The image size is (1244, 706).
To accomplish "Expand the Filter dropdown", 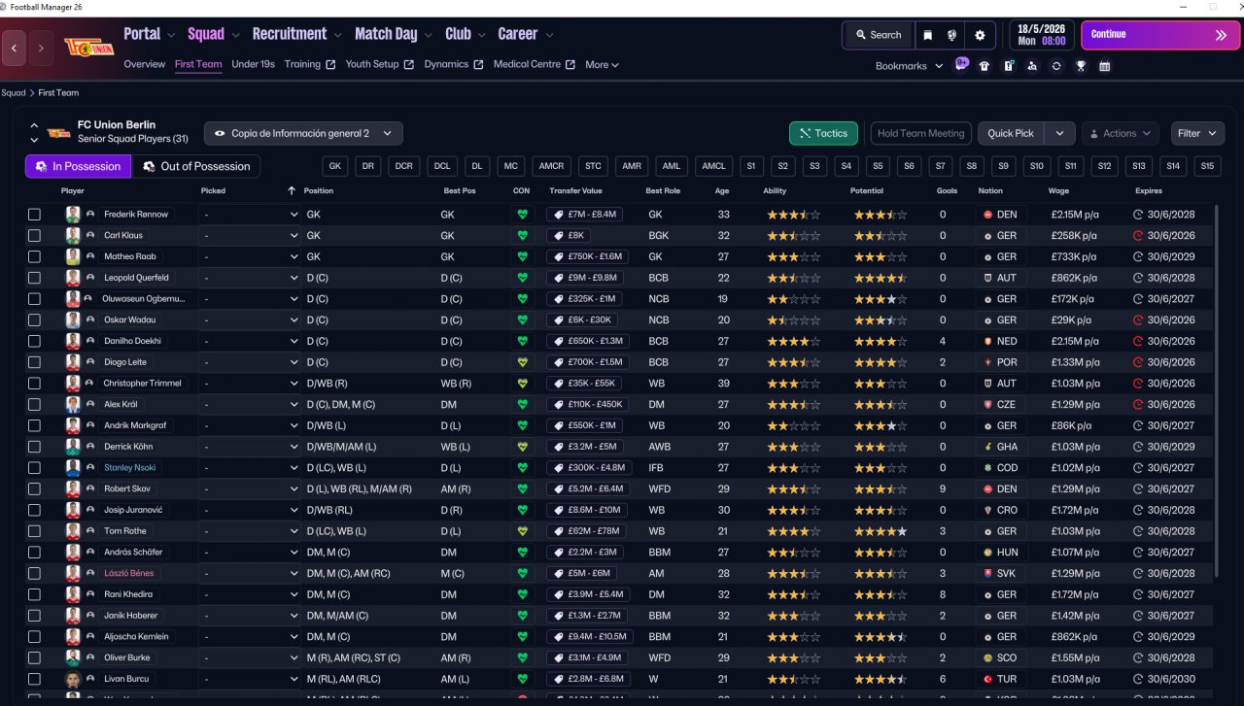I will pyautogui.click(x=1196, y=133).
